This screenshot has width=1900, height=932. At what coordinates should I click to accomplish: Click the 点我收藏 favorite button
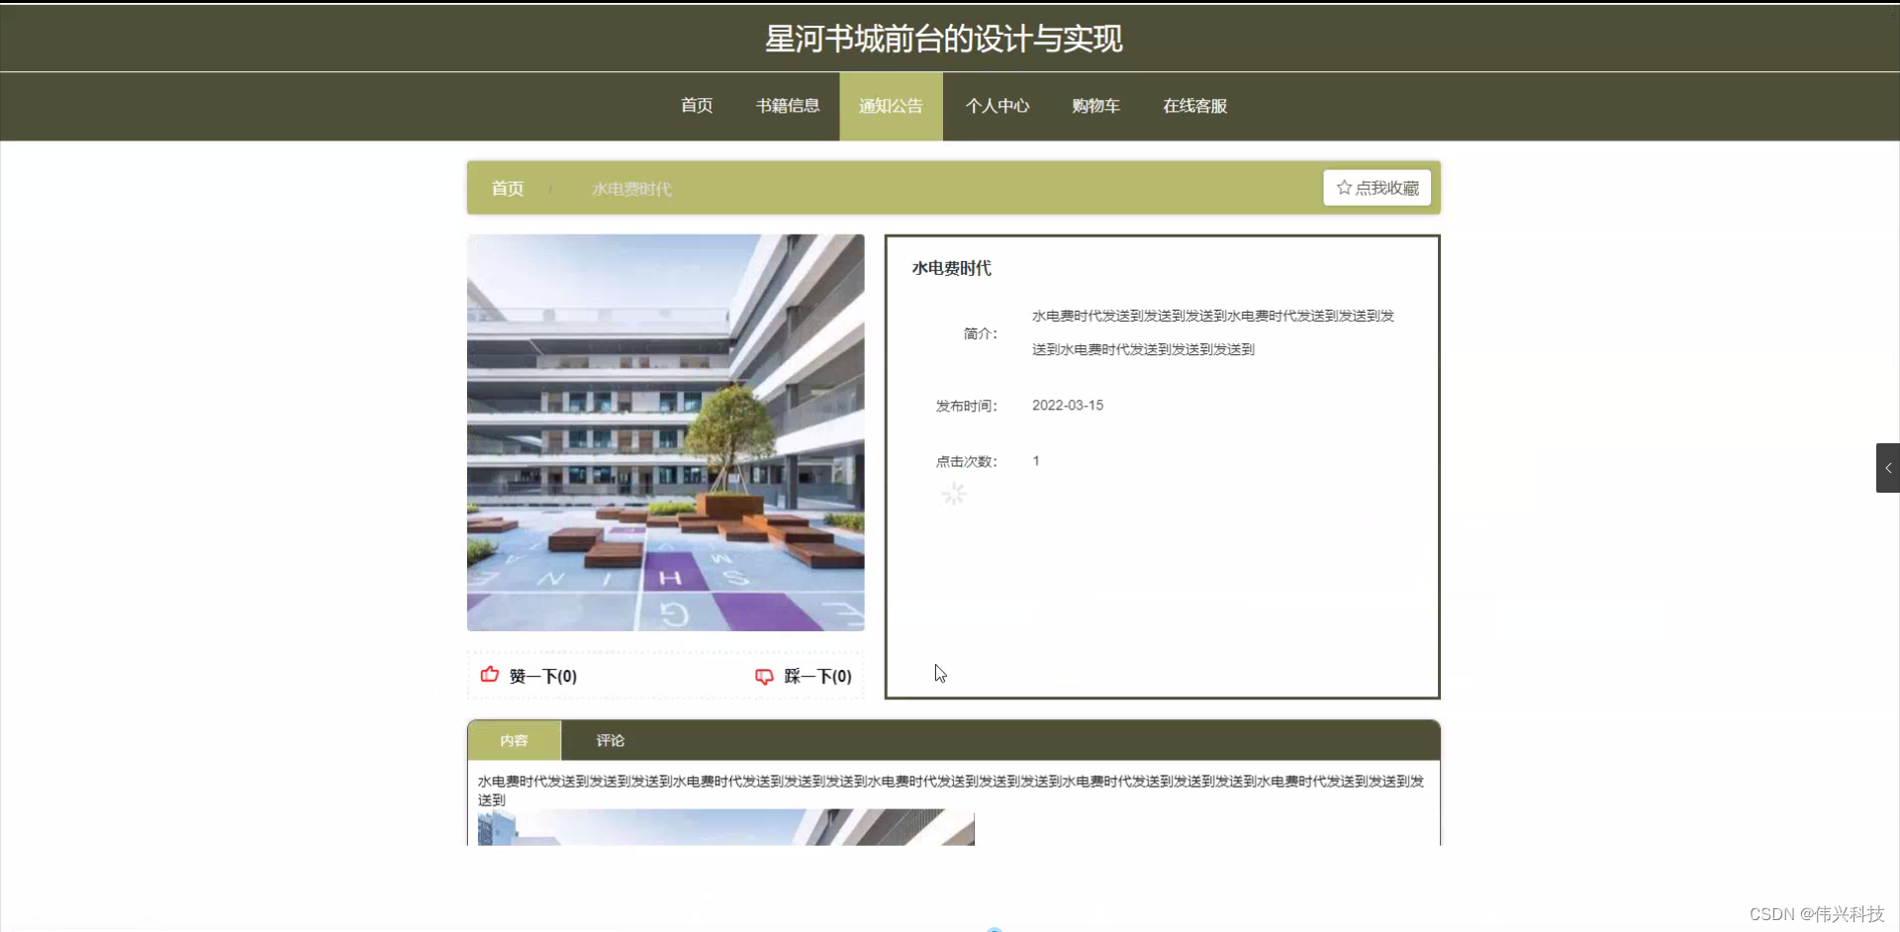[x=1377, y=187]
